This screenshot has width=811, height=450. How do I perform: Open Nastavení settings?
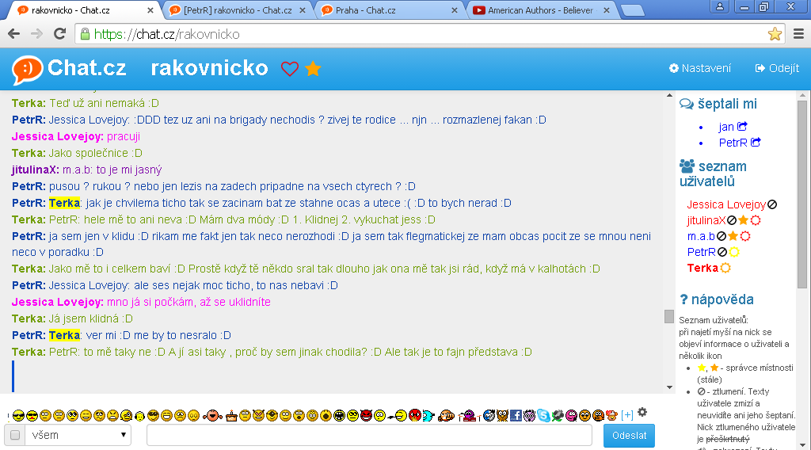(700, 68)
